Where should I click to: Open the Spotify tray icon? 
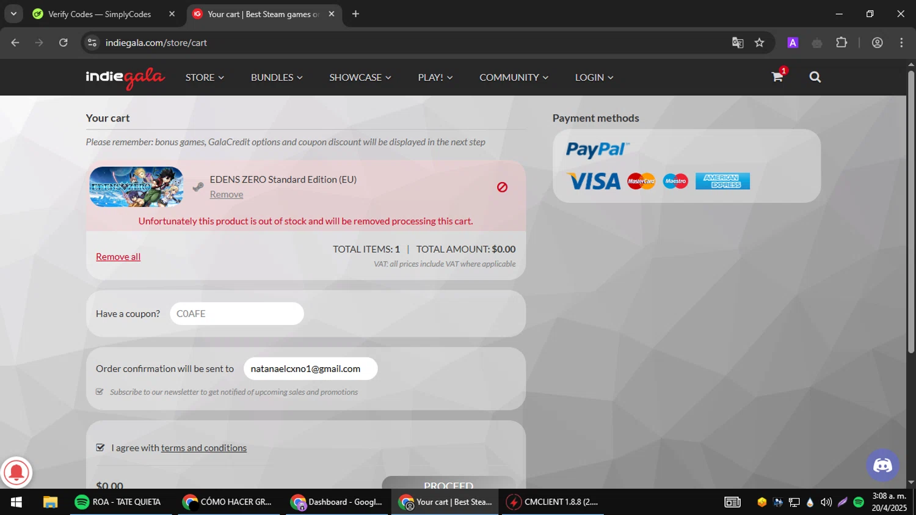859,502
